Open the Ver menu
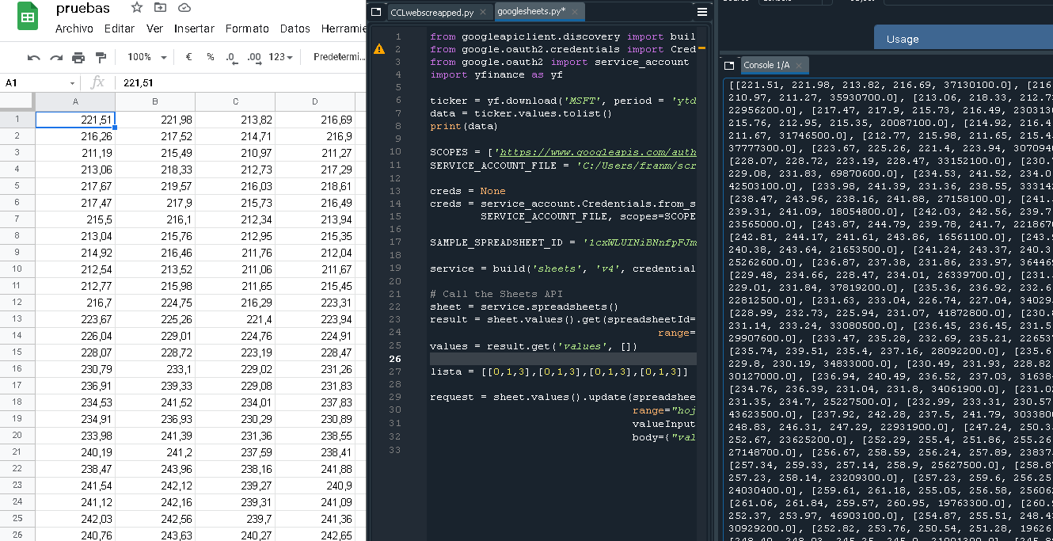 coord(155,29)
